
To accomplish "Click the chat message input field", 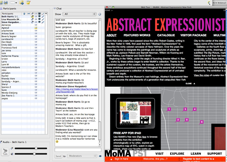I will click(78, 150).
